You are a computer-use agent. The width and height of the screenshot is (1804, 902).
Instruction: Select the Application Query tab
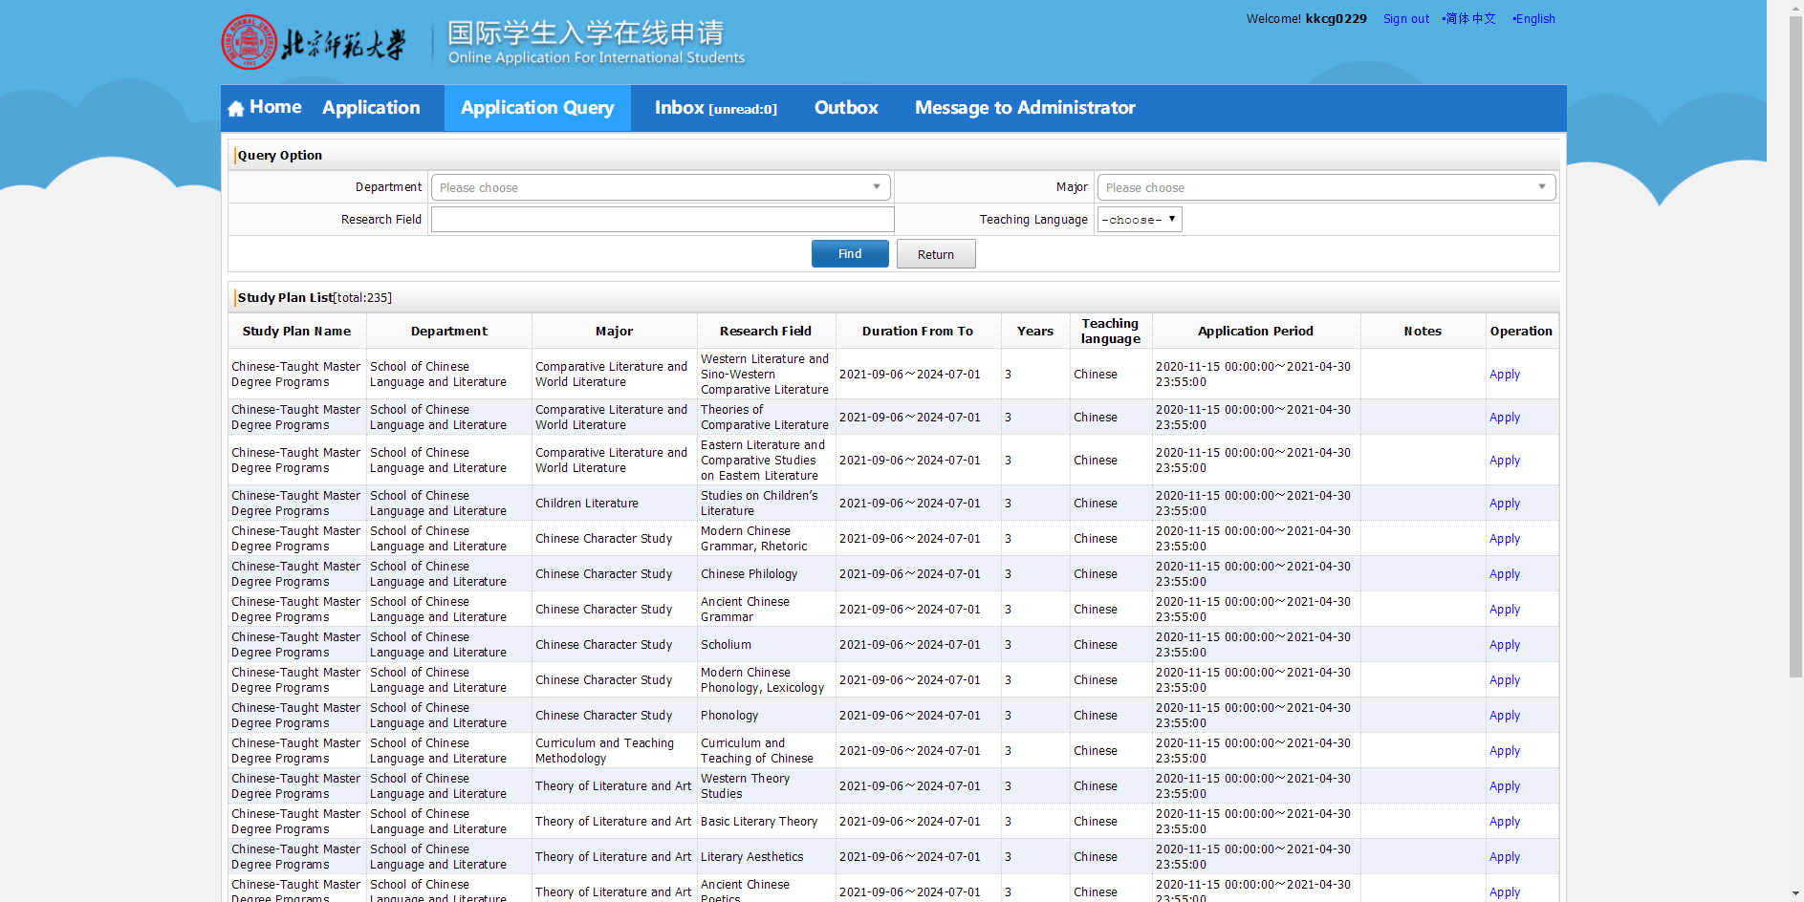(x=537, y=108)
